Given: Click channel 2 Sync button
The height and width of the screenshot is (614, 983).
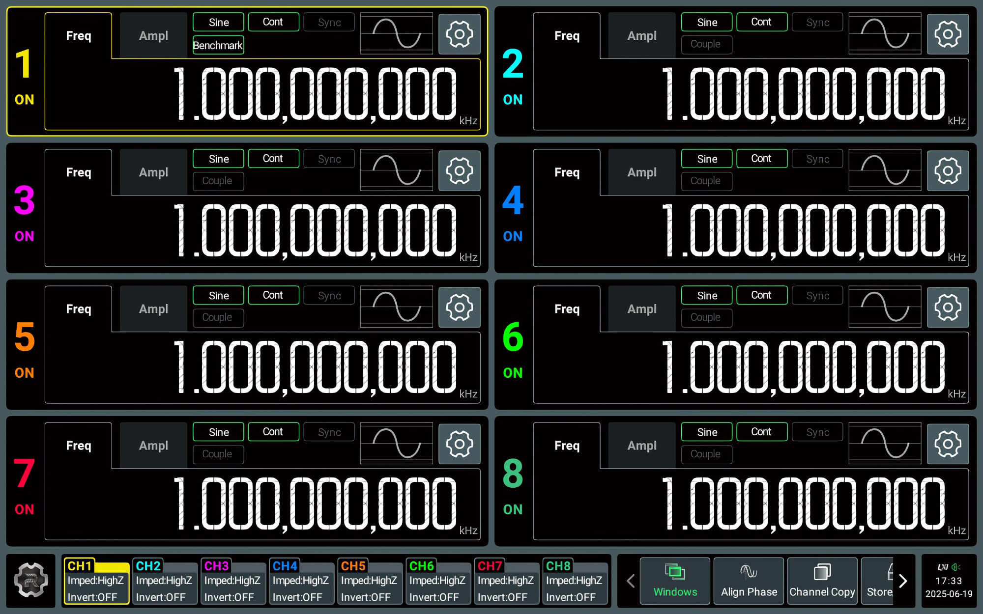Looking at the screenshot, I should click(x=817, y=22).
